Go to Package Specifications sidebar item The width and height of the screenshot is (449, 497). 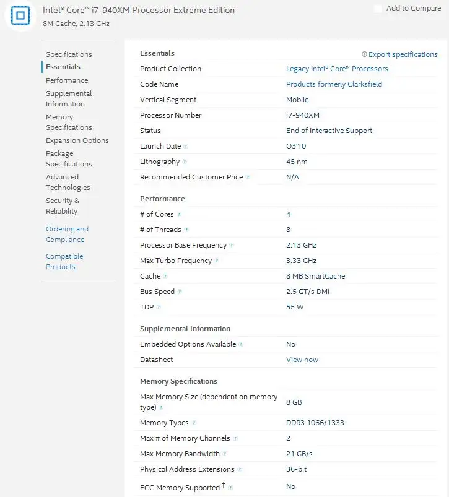click(69, 159)
